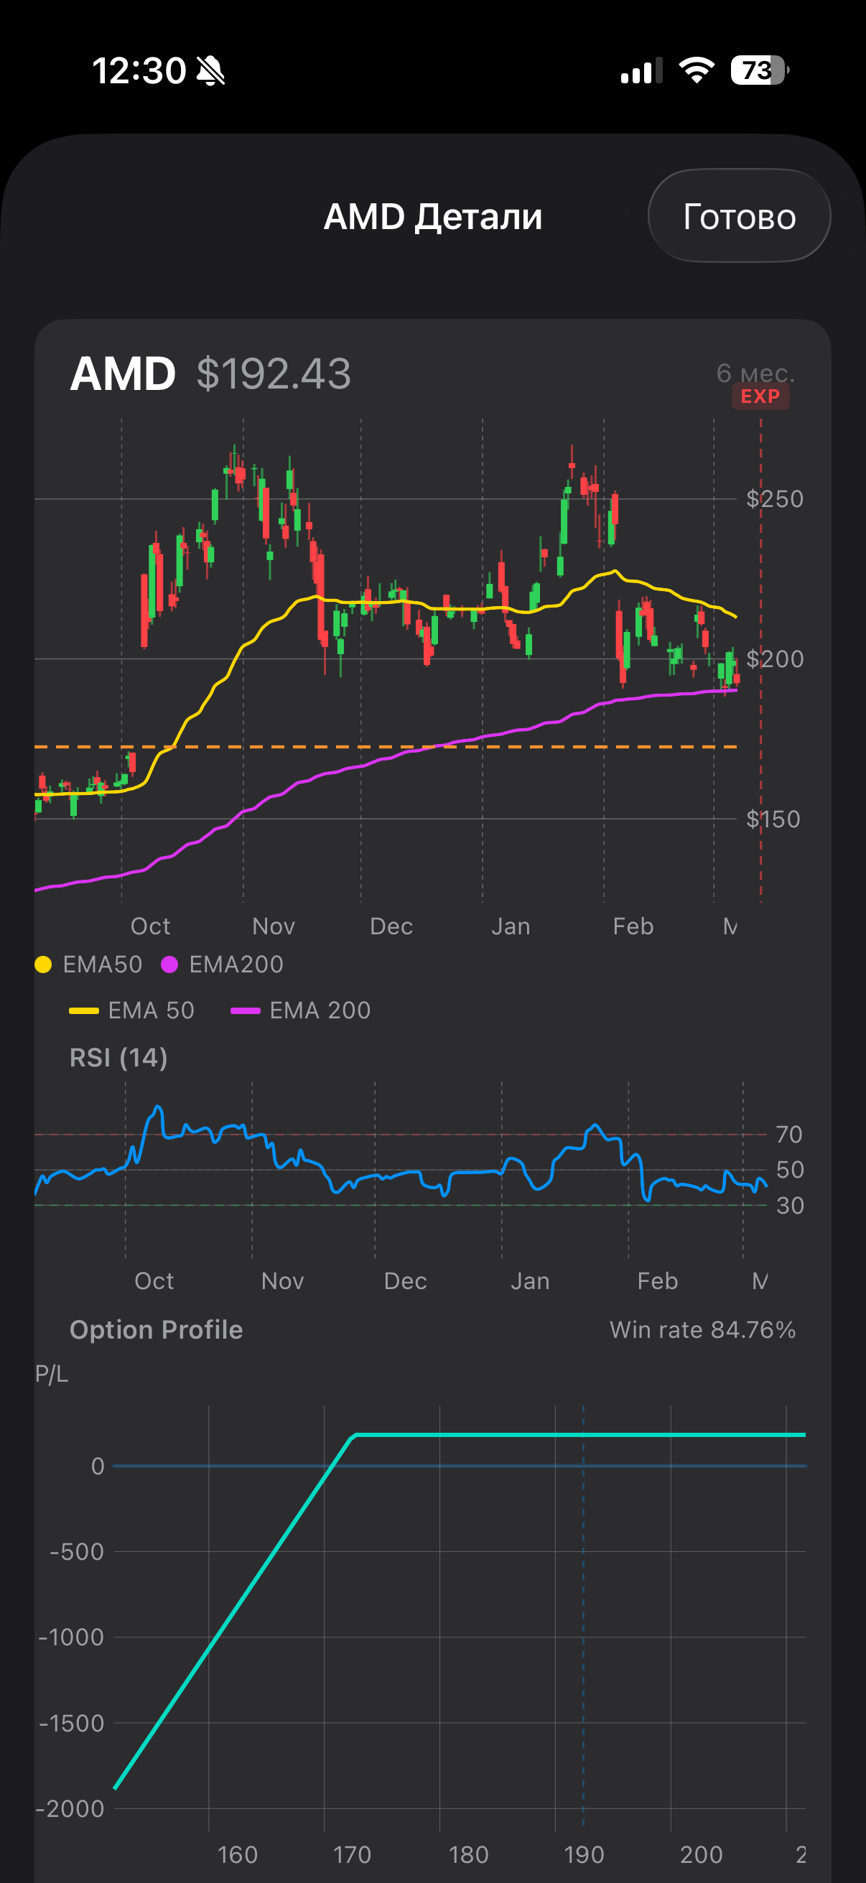Tap the RSI (14) heading

pos(118,1058)
